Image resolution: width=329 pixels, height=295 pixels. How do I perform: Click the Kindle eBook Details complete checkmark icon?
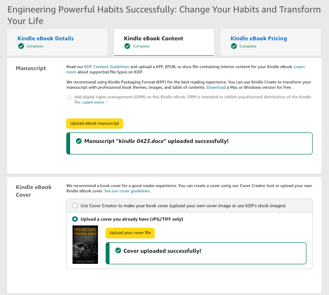pyautogui.click(x=21, y=47)
